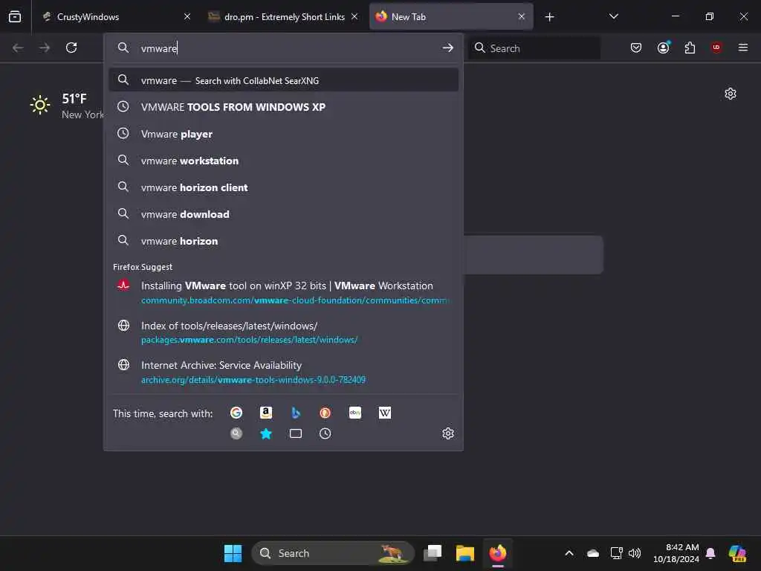Open the Extensions puzzle icon

click(x=690, y=48)
